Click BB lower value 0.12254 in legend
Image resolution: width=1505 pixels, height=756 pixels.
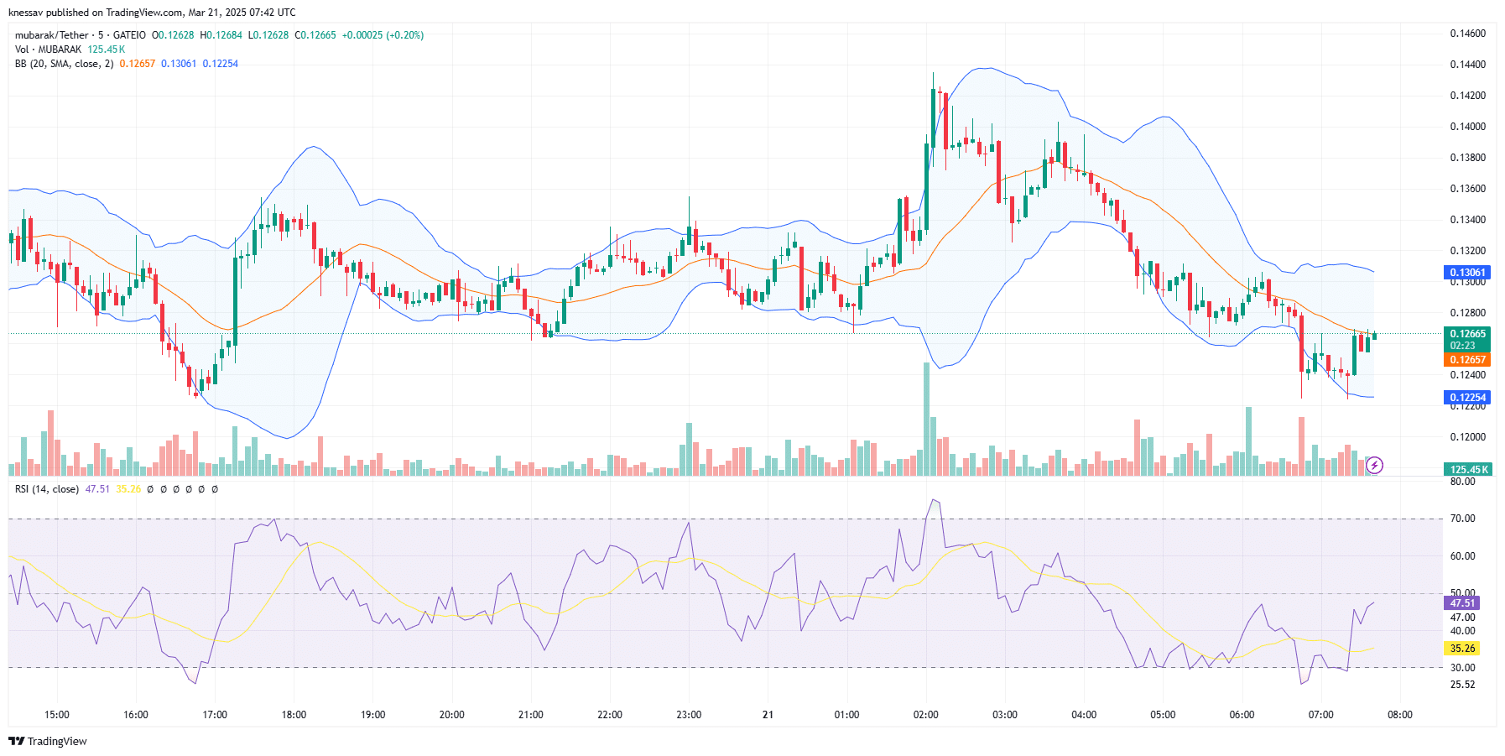pyautogui.click(x=221, y=64)
